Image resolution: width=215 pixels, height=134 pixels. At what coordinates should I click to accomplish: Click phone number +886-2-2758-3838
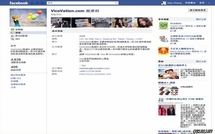coord(90,71)
